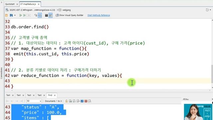This screenshot has width=213, height=120.
Task: Open the Shell Methods Reference link
Action: coord(99,15)
